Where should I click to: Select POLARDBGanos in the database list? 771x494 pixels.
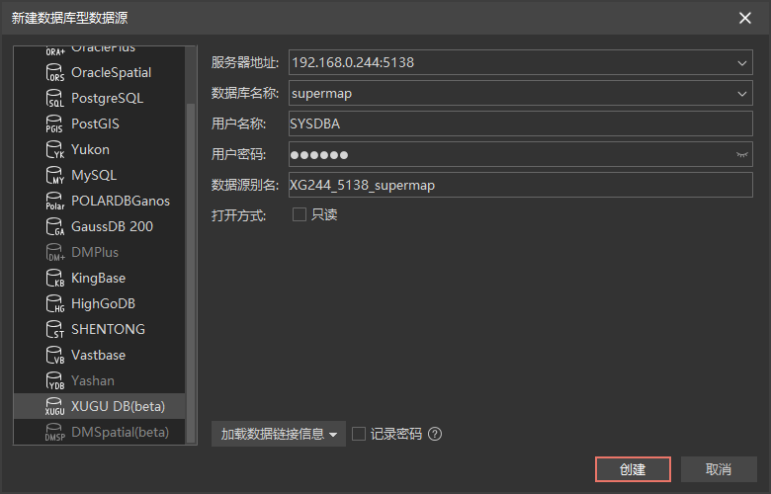pyautogui.click(x=120, y=201)
